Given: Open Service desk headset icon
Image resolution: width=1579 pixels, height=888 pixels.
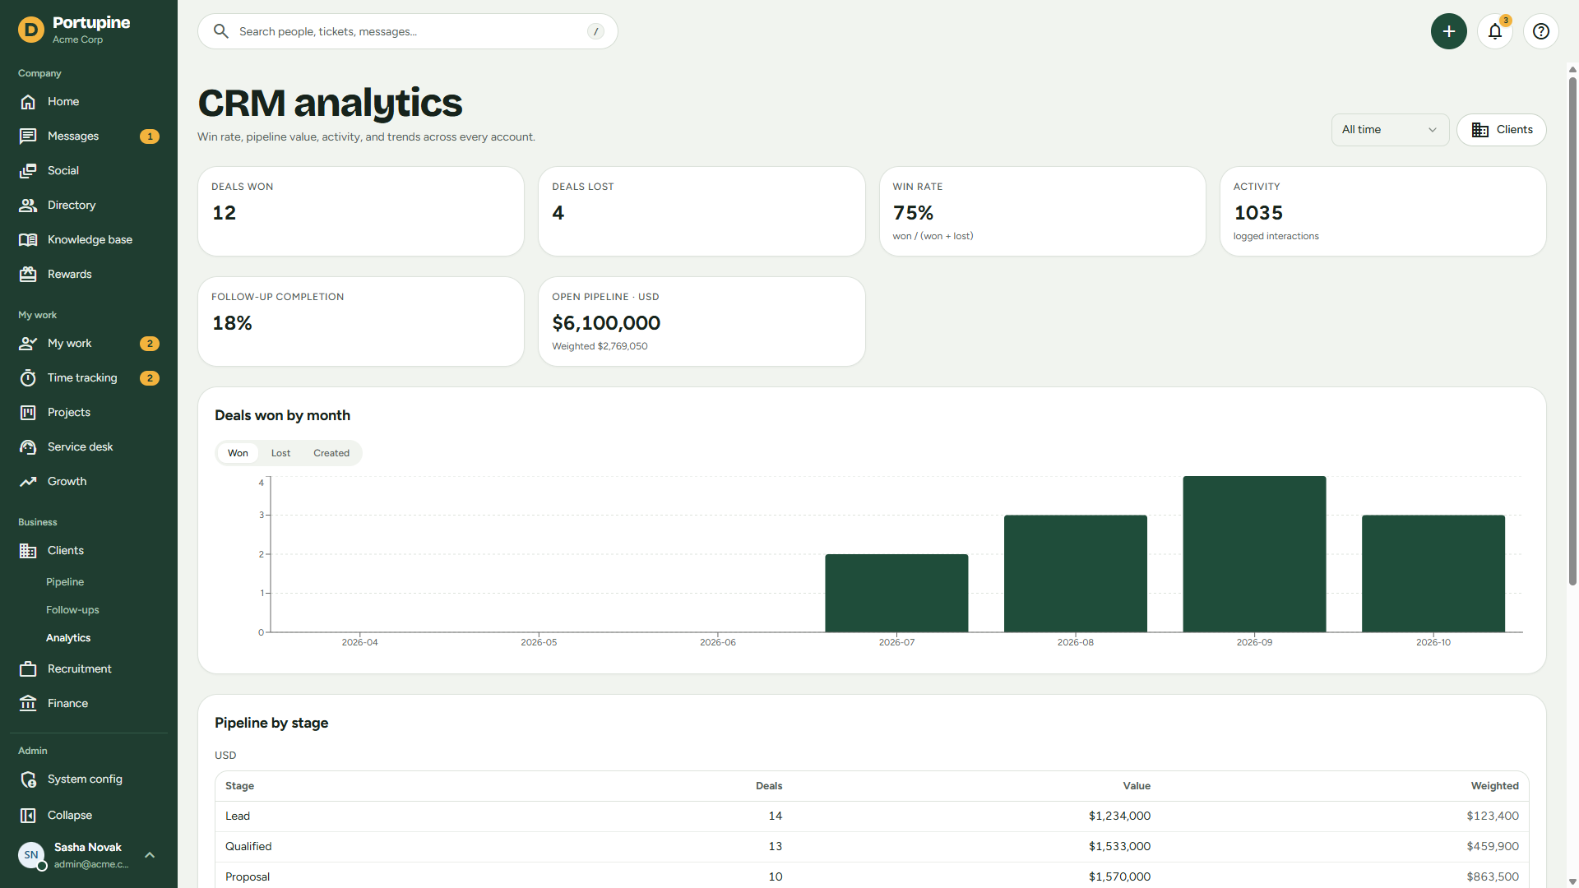Looking at the screenshot, I should tap(28, 446).
